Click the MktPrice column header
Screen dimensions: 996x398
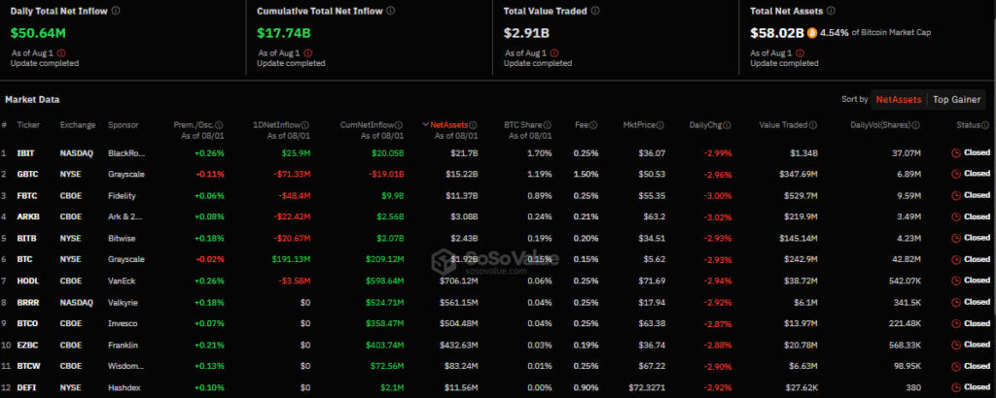coord(640,125)
